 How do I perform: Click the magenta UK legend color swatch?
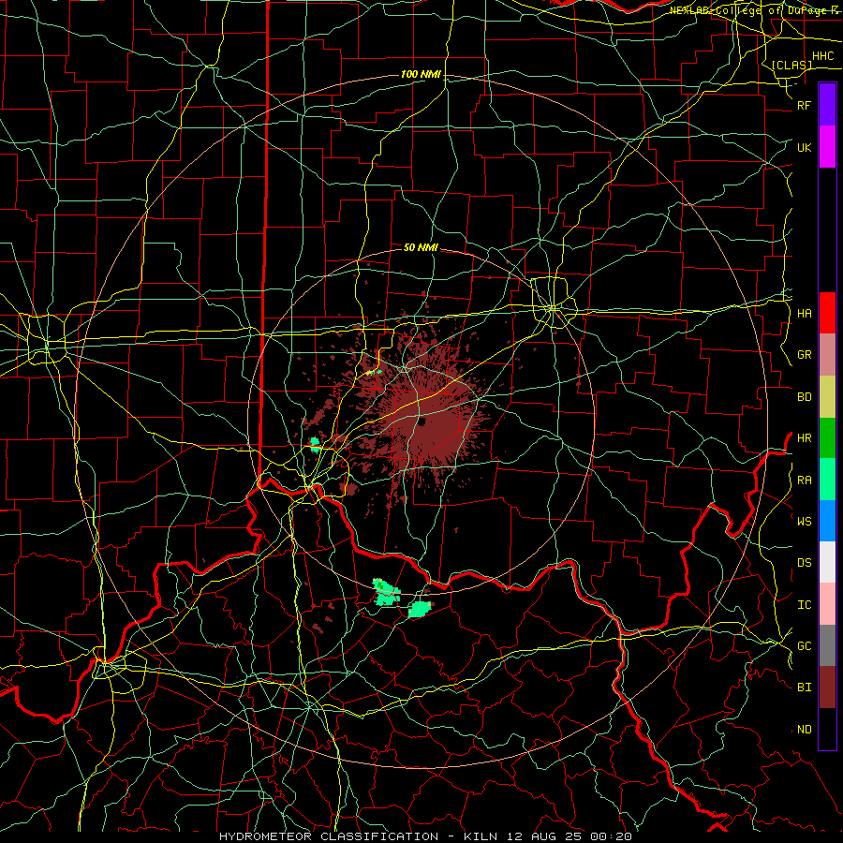827,147
